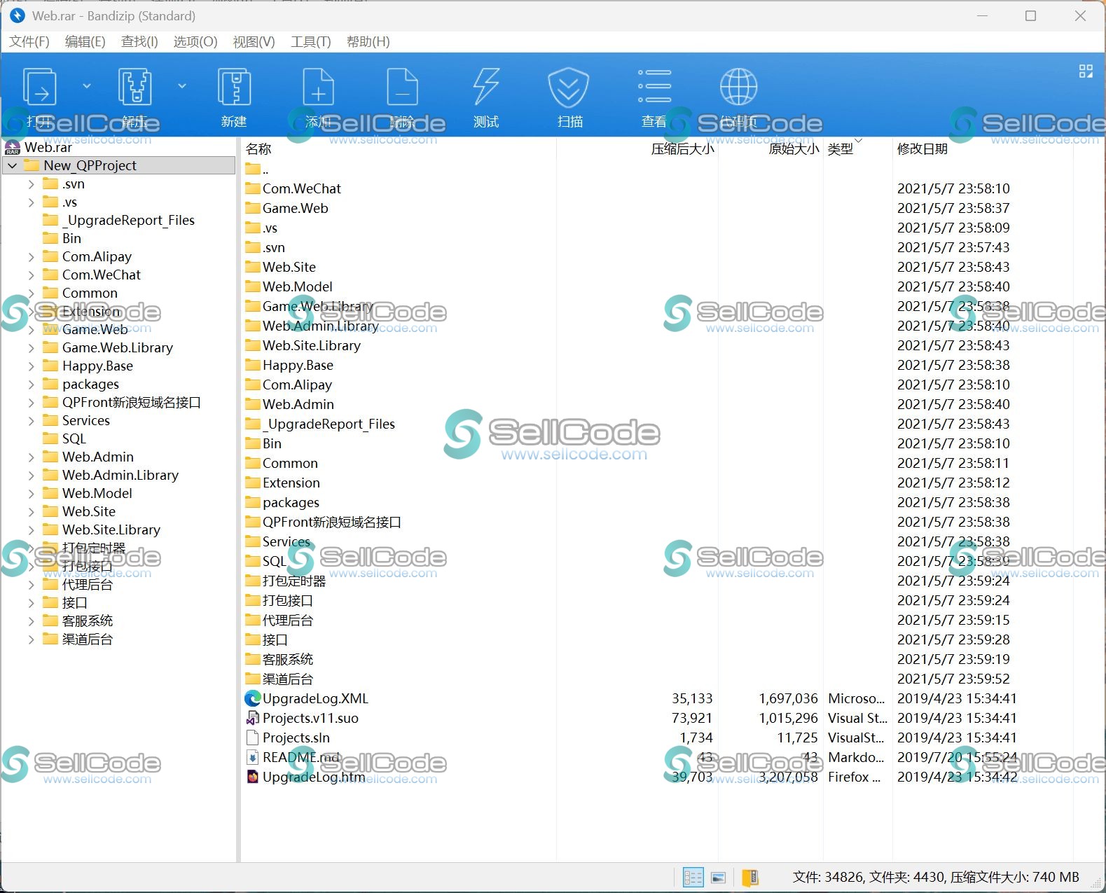Viewport: 1106px width, 893px height.
Task: Collapse the New_QPProject tree node
Action: click(13, 165)
